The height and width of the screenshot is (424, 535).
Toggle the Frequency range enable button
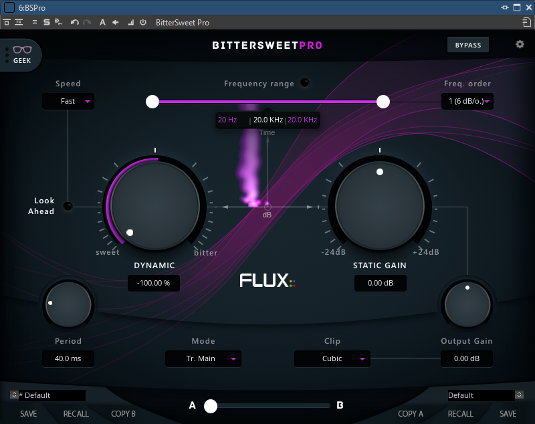(305, 83)
